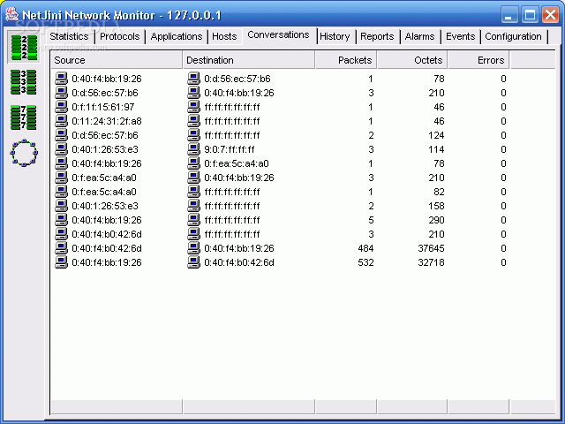Click the packets value 5
565x424 pixels.
click(x=371, y=220)
